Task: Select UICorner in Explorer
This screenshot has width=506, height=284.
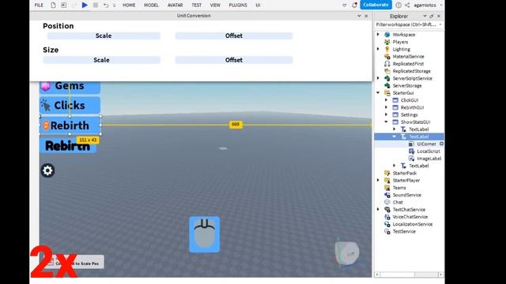Action: [x=426, y=144]
